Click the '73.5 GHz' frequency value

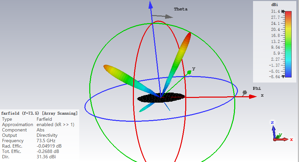[46, 141]
